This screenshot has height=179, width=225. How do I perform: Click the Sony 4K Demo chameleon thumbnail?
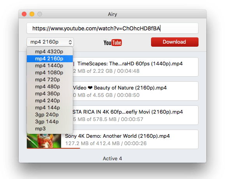[44, 141]
